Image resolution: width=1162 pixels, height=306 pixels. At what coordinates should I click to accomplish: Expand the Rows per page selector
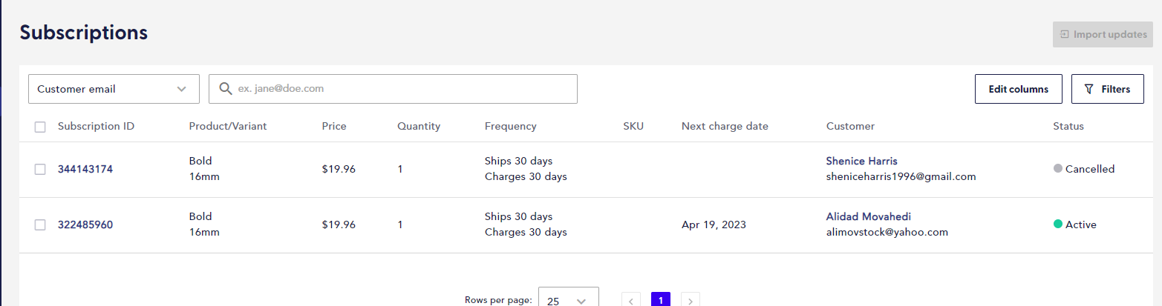[568, 297]
